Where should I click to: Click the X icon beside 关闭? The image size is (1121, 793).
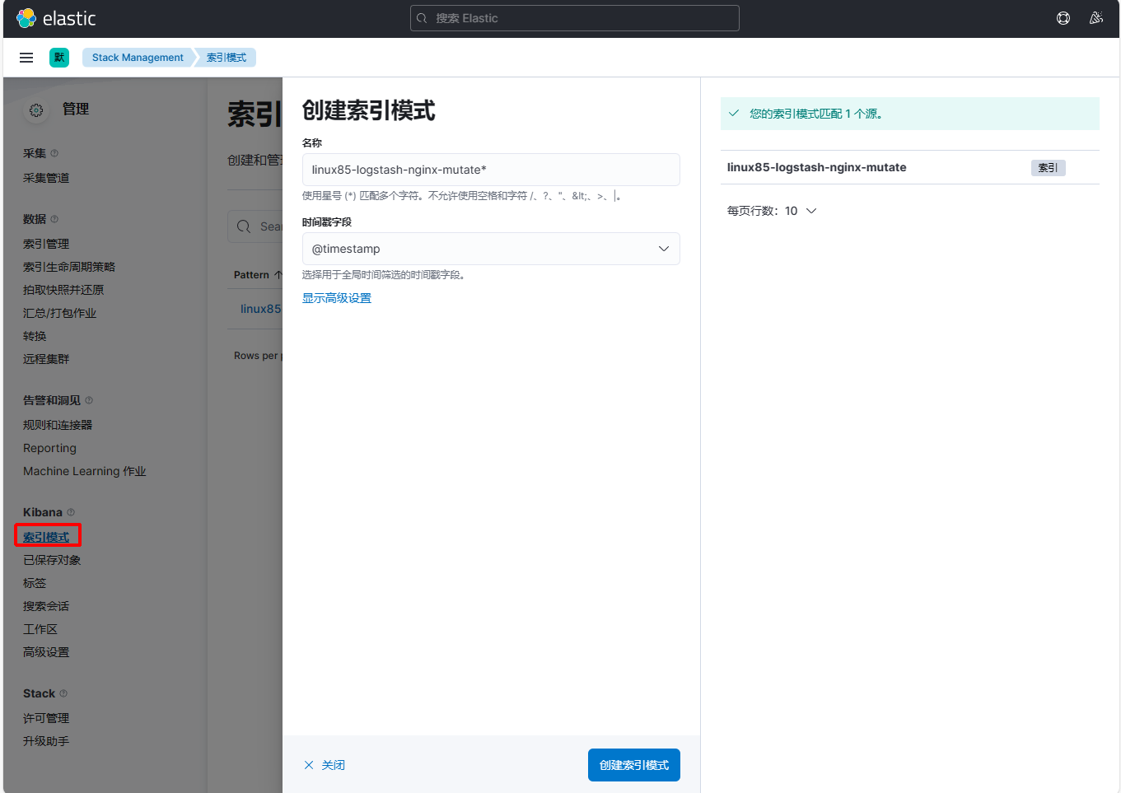(x=309, y=765)
